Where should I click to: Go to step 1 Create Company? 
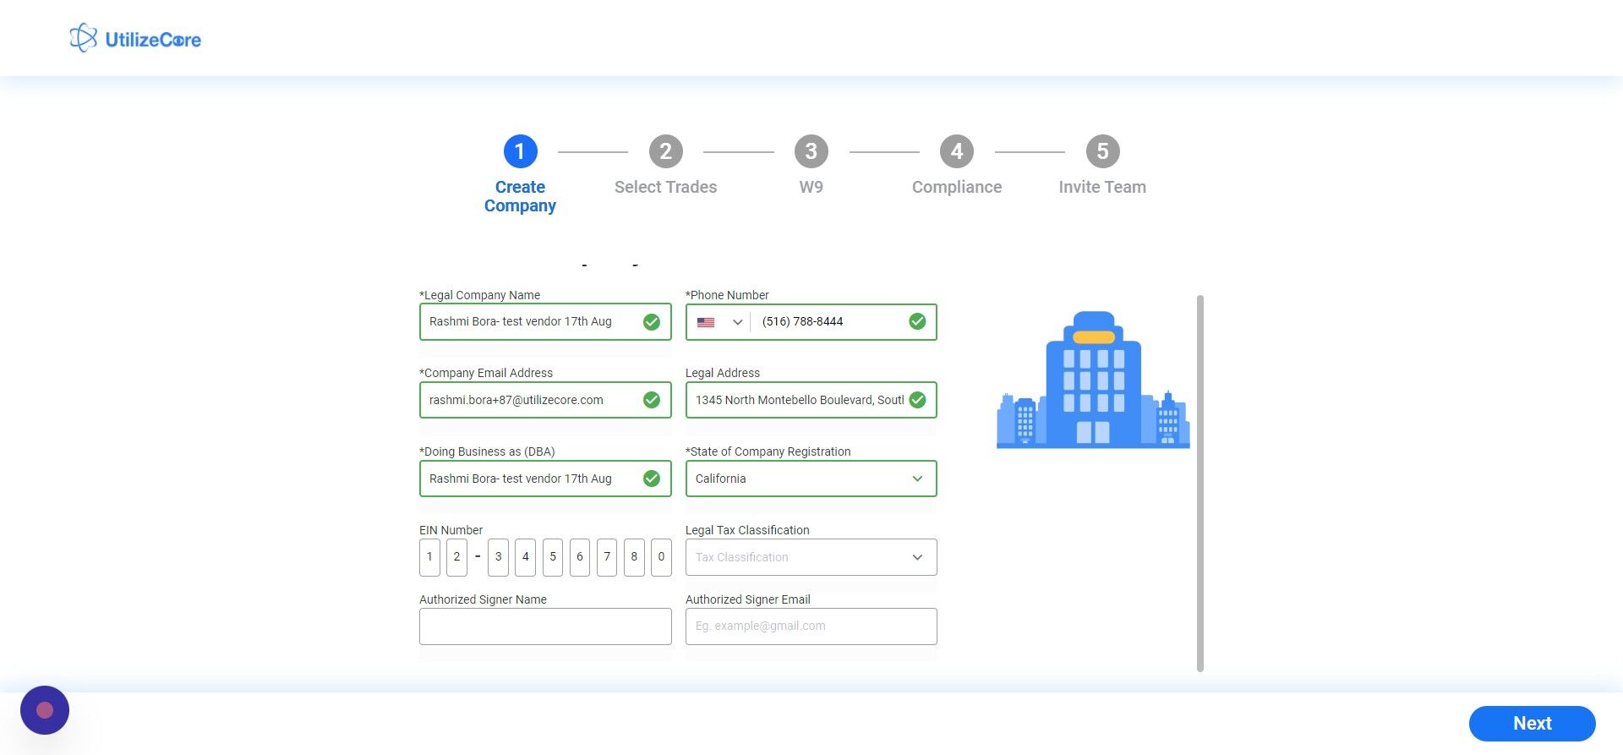(x=520, y=174)
